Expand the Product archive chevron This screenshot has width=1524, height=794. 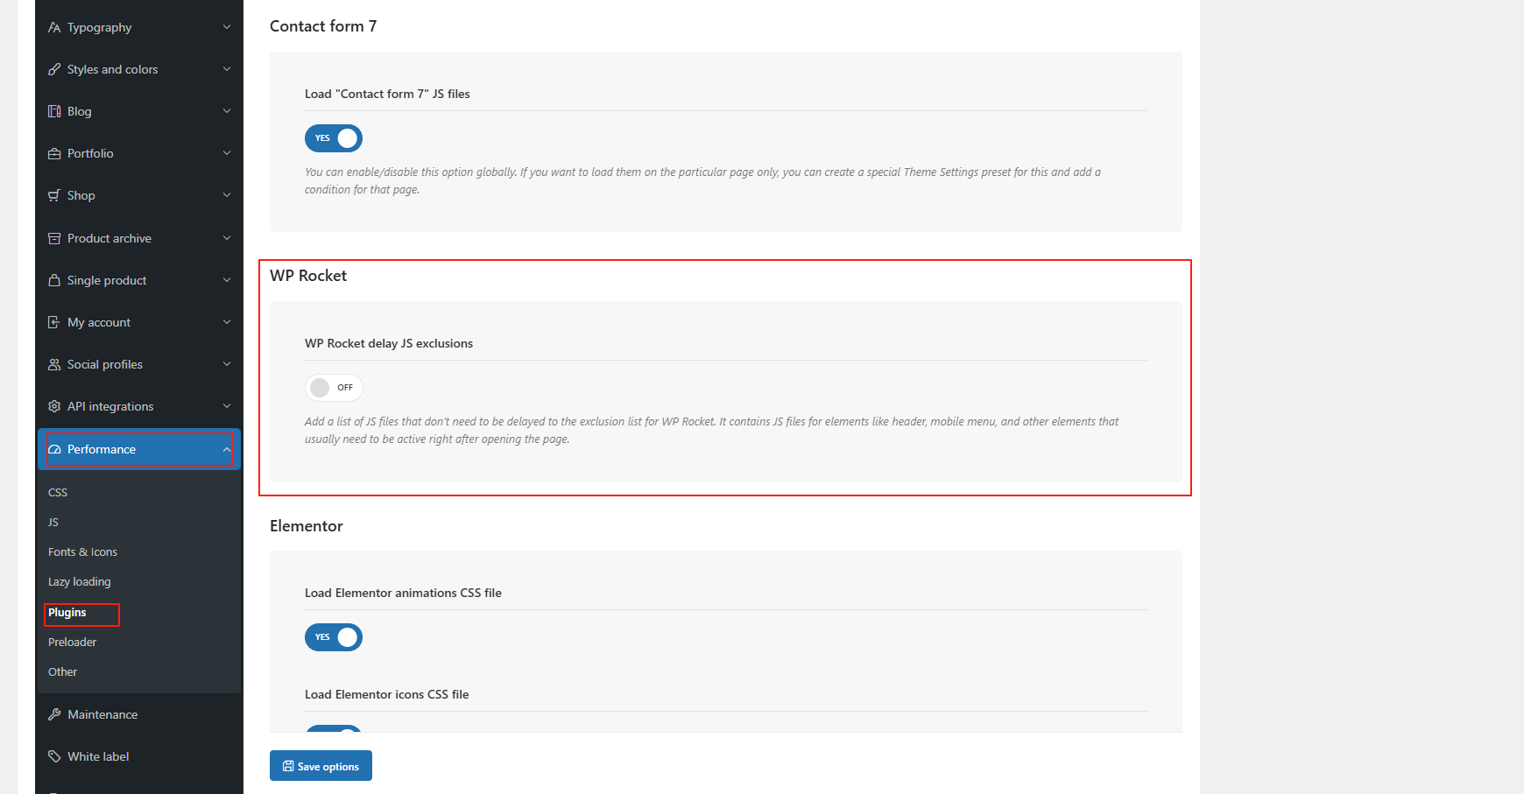(227, 238)
